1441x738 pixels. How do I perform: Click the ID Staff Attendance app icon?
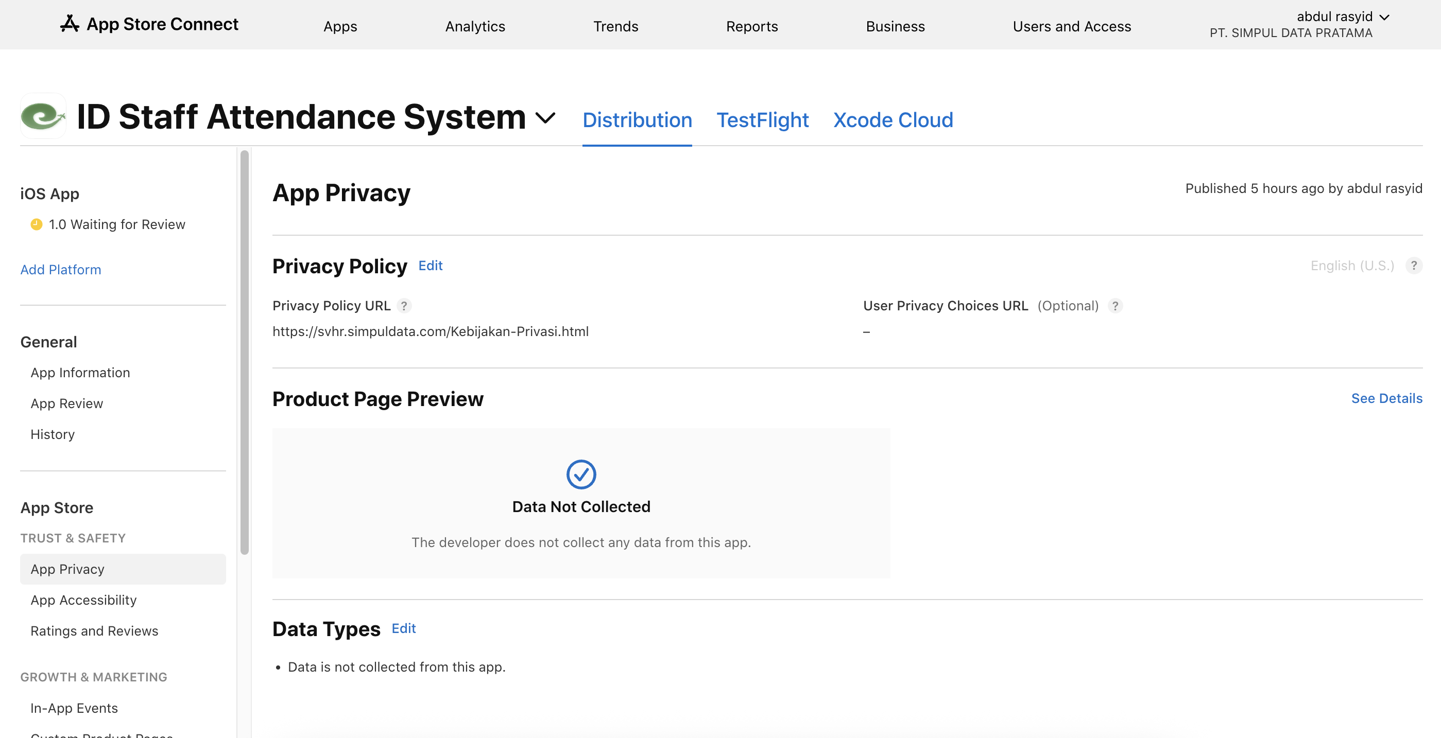43,116
